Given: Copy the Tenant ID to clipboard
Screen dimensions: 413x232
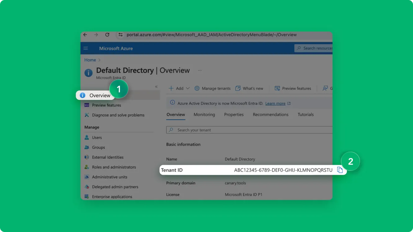Looking at the screenshot, I should pos(340,170).
